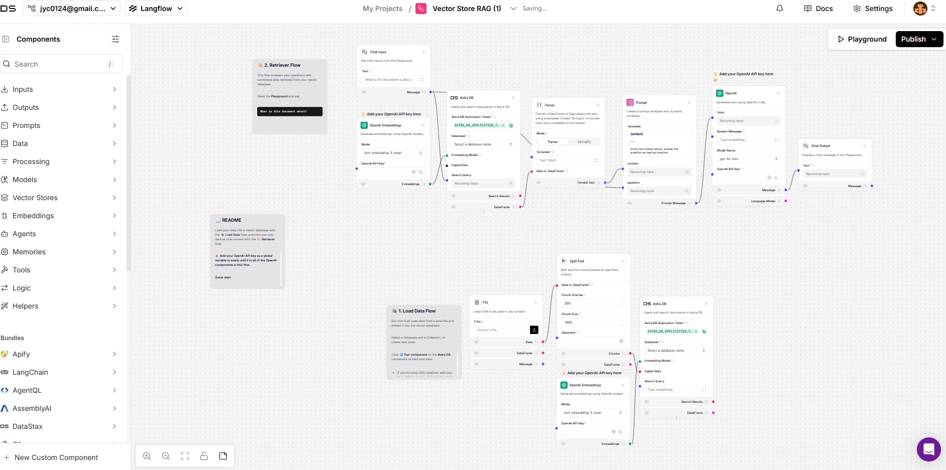Open the Docs link
This screenshot has width=946, height=470.
click(818, 9)
